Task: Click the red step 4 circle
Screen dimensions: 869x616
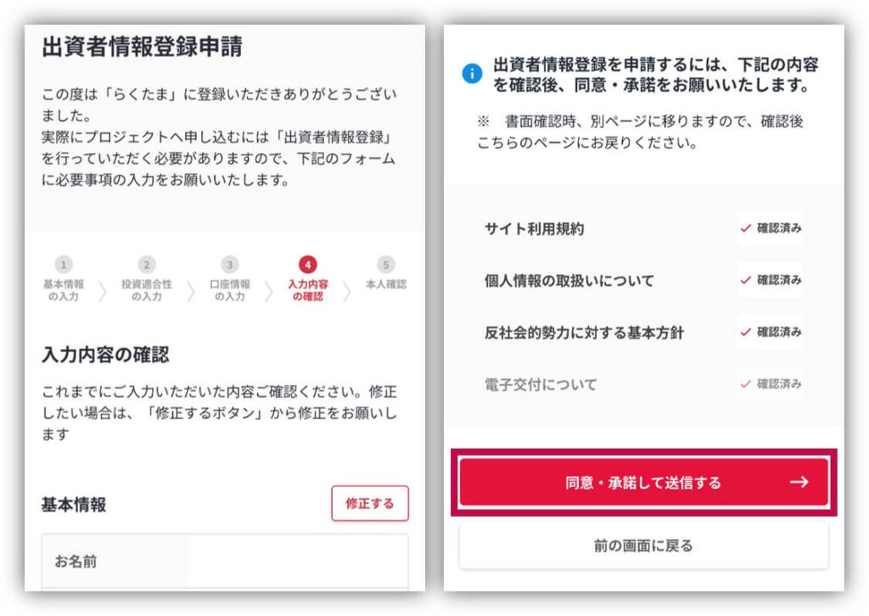Action: [x=307, y=265]
